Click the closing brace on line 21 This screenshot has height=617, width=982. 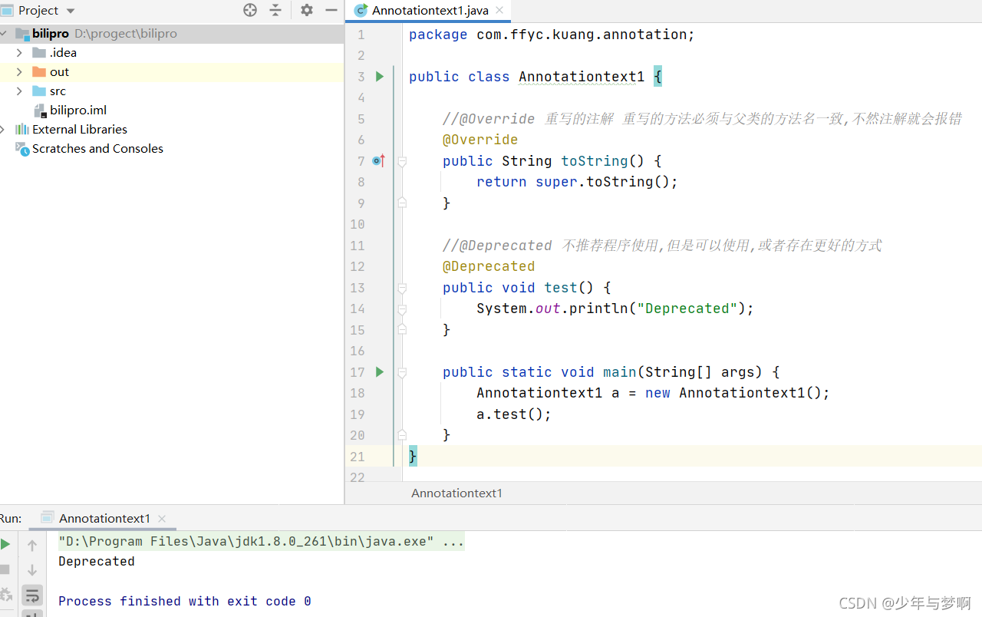(x=413, y=457)
